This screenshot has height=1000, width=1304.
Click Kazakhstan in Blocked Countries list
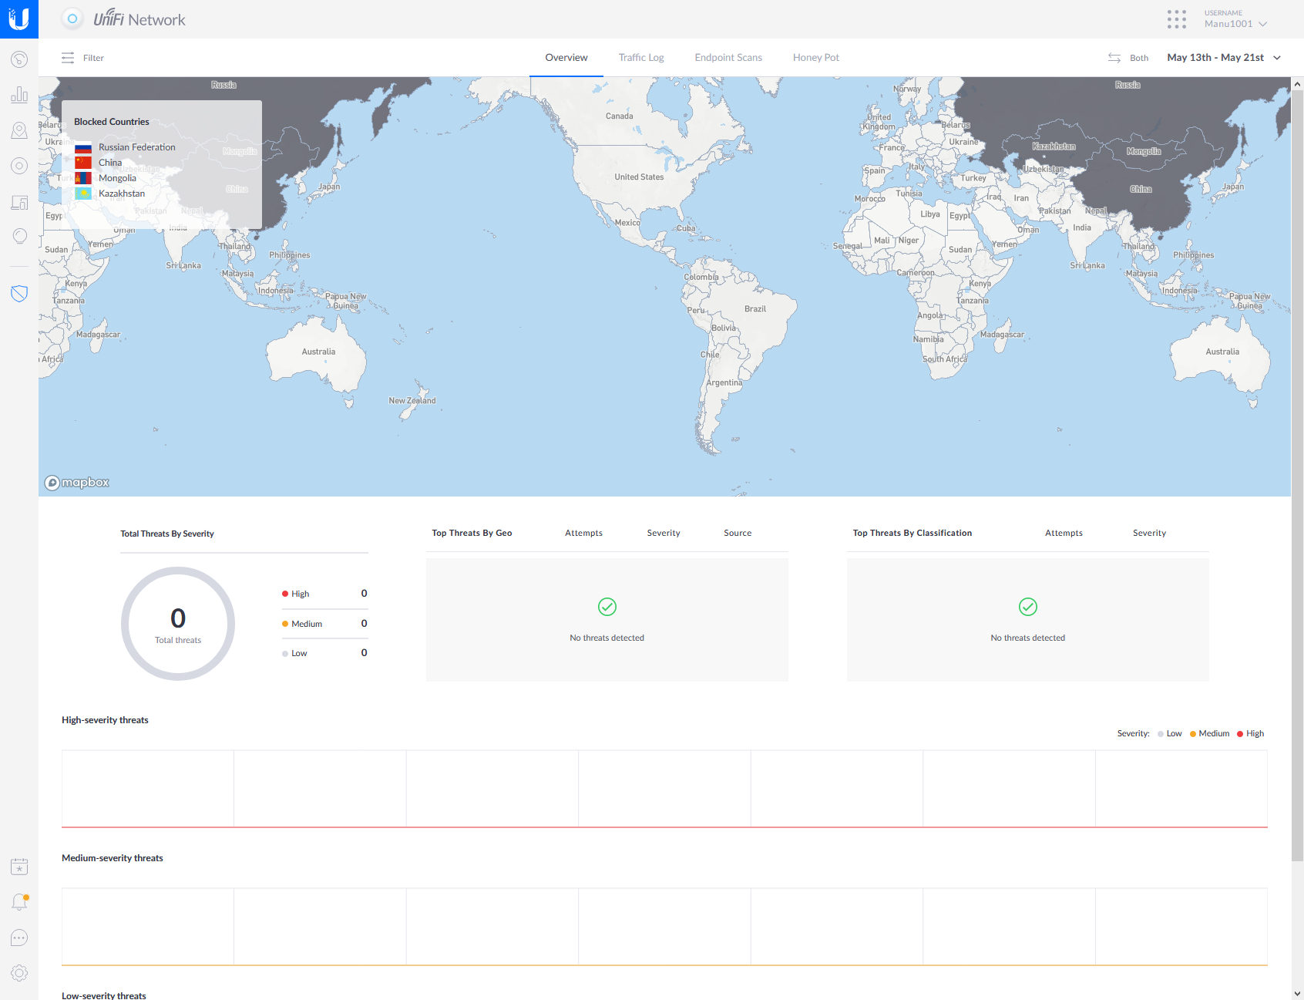pos(122,194)
